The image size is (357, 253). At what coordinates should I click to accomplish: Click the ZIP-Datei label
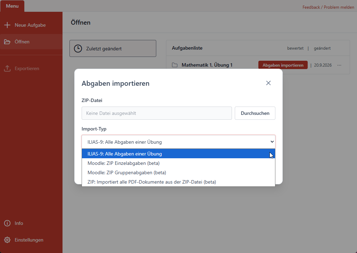(92, 100)
